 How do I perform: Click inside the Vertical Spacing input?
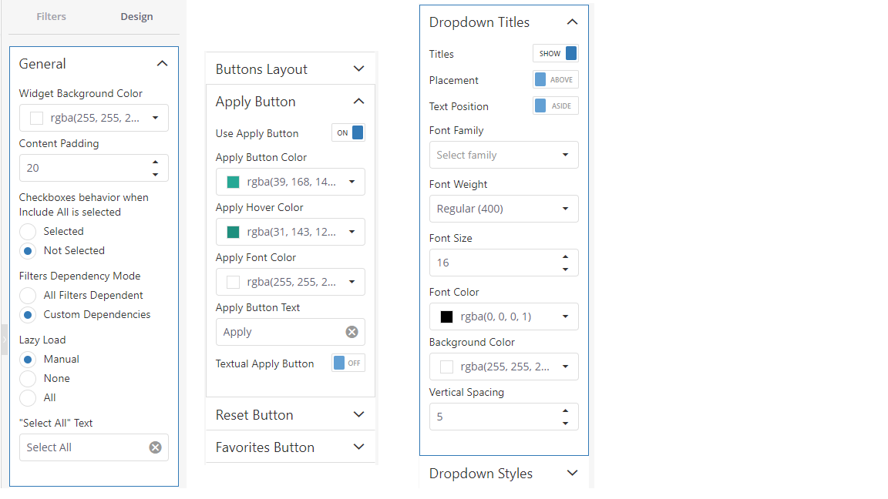coord(493,417)
